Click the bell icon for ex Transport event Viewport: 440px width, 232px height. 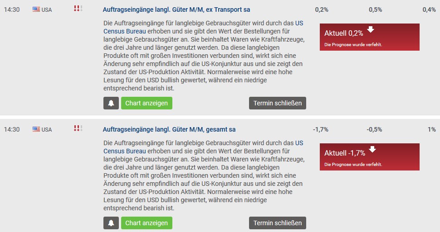pos(111,103)
